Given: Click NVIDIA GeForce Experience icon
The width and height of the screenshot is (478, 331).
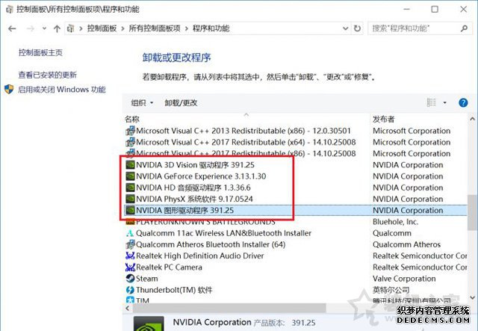Looking at the screenshot, I should click(x=130, y=176).
